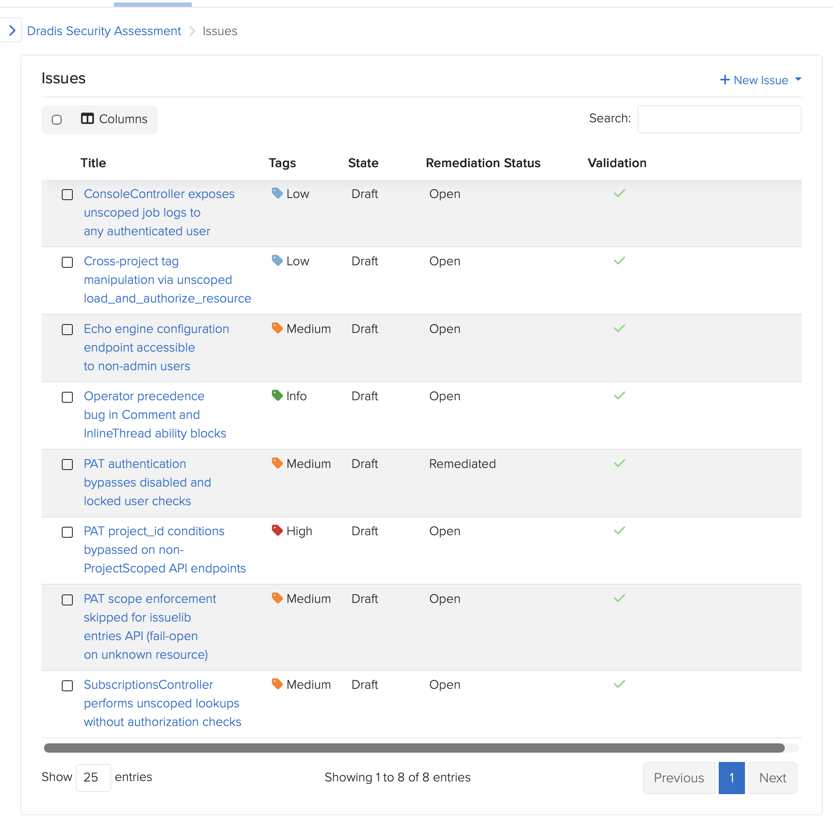
Task: Toggle the select-all checkbox in the toolbar
Action: (x=56, y=120)
